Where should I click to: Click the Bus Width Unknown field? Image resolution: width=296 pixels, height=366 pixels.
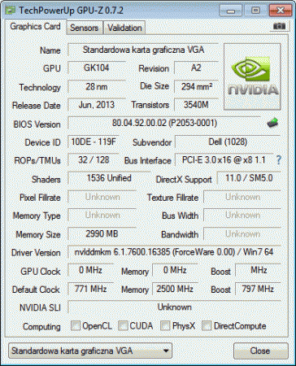242,216
